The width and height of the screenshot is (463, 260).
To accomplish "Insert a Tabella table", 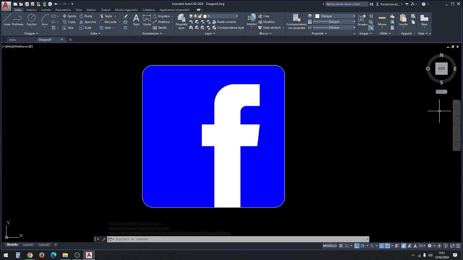I will click(x=160, y=28).
